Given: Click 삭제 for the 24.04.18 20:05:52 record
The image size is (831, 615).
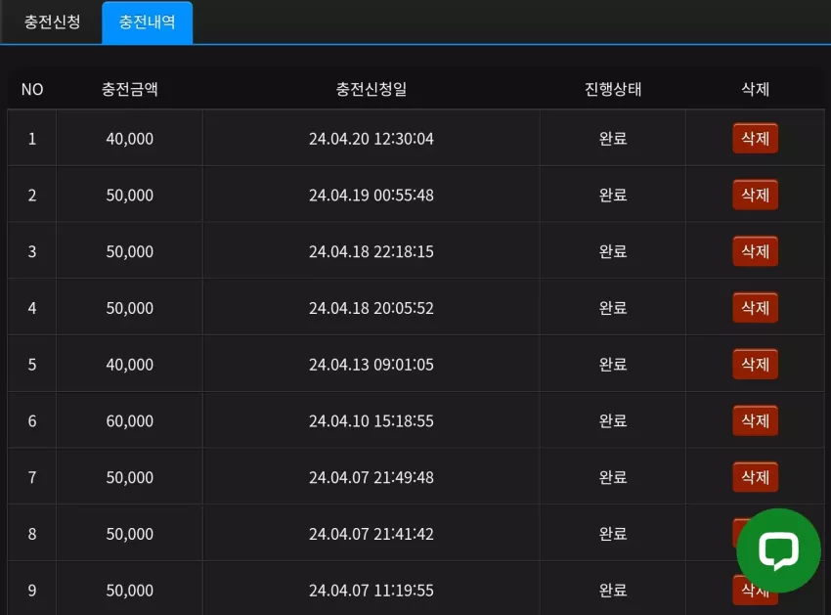Looking at the screenshot, I should click(x=755, y=308).
